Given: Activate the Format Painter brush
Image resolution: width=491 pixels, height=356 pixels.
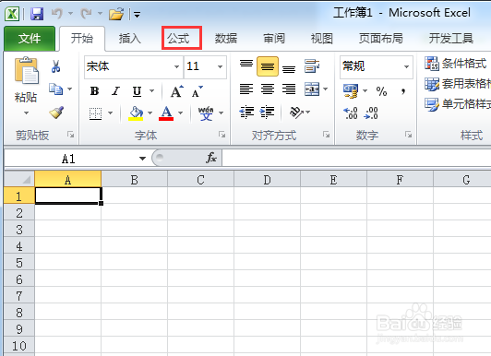Looking at the screenshot, I should (56, 113).
